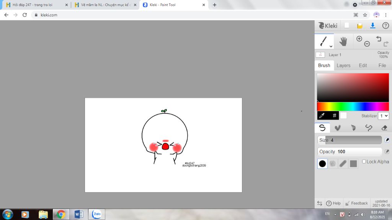The height and width of the screenshot is (220, 392).
Task: Open a new browser tab
Action: tap(214, 5)
